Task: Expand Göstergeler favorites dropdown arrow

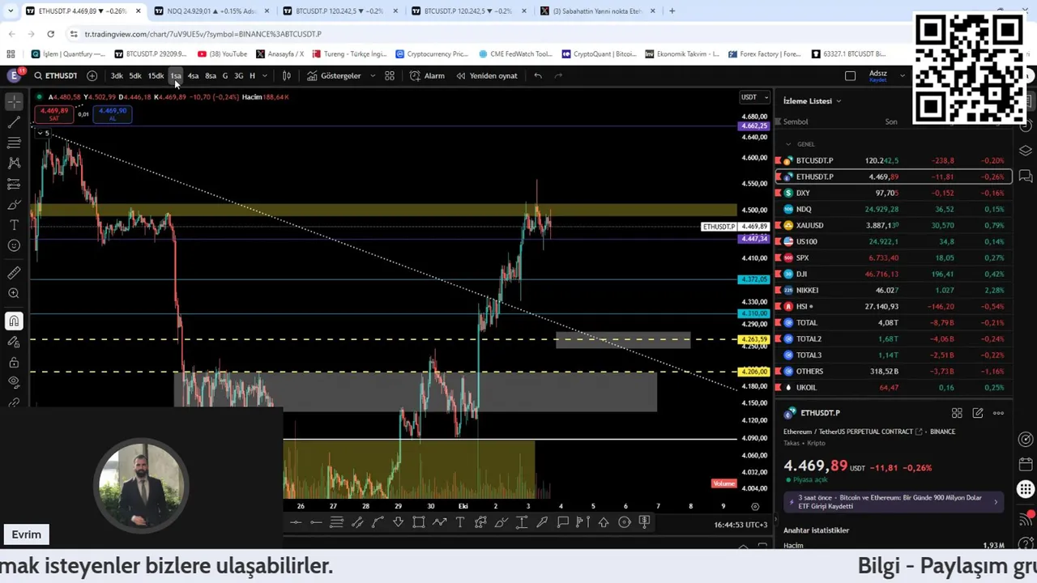Action: (373, 75)
